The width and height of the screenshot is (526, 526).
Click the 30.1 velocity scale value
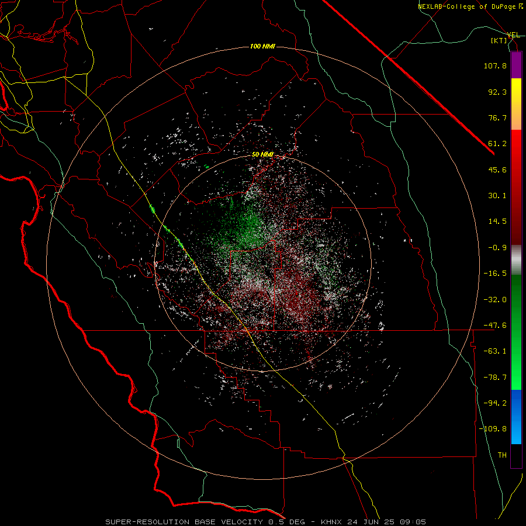[497, 196]
